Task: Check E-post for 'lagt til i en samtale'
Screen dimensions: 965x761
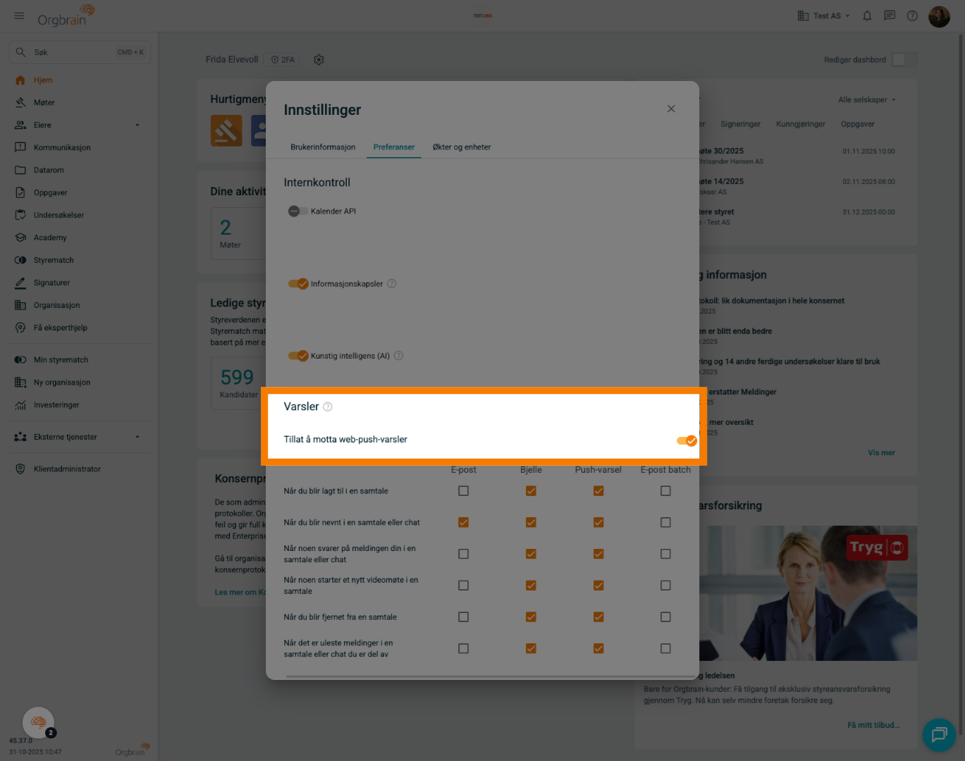Action: (x=463, y=491)
